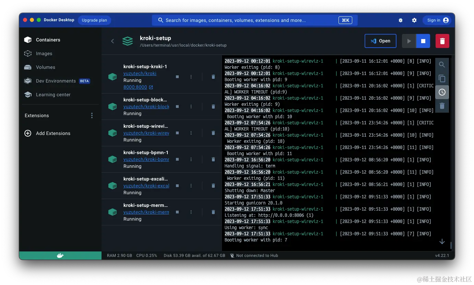The width and height of the screenshot is (474, 285).
Task: Open the yuzutech/kroki-bpmn image link
Action: tap(146, 159)
